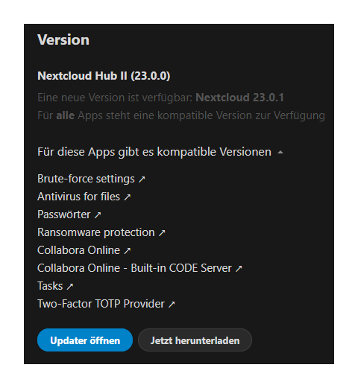
Task: Click the arrow next to Two-Factor TOTP Provider
Action: tap(172, 305)
